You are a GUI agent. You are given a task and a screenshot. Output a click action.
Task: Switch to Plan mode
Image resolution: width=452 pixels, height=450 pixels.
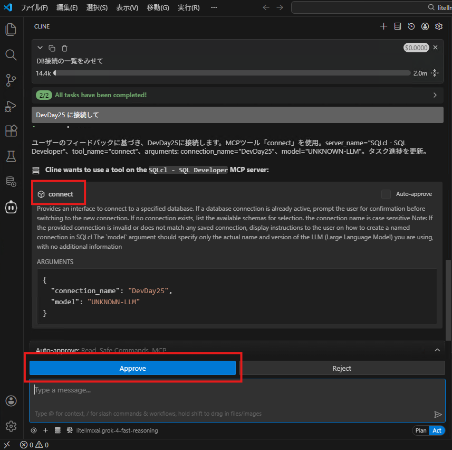point(420,430)
